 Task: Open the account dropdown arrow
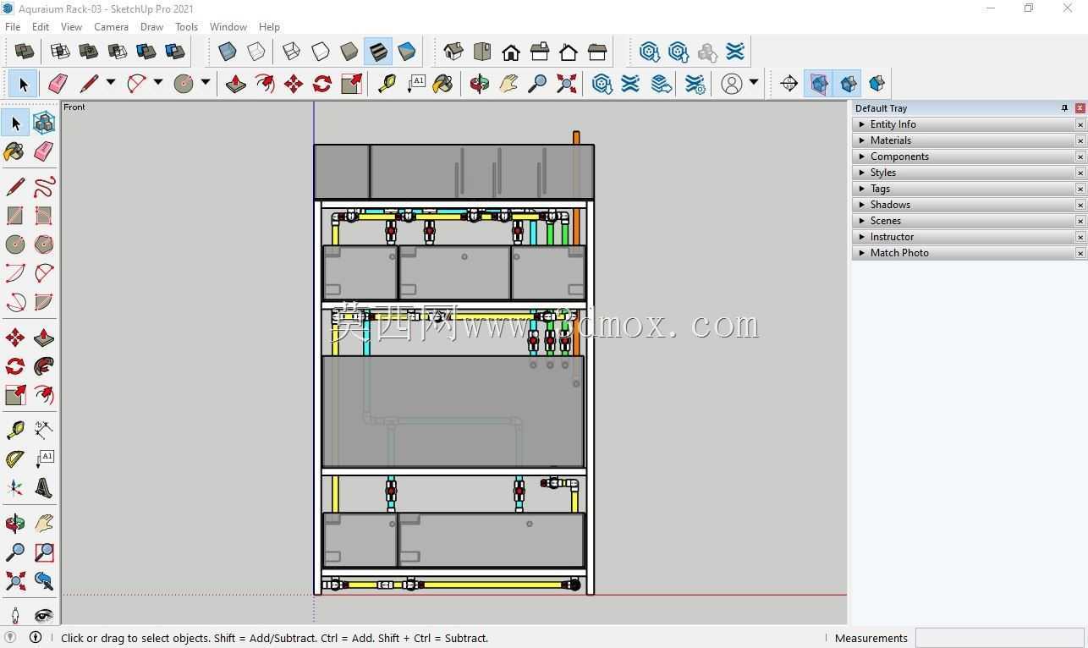(753, 83)
